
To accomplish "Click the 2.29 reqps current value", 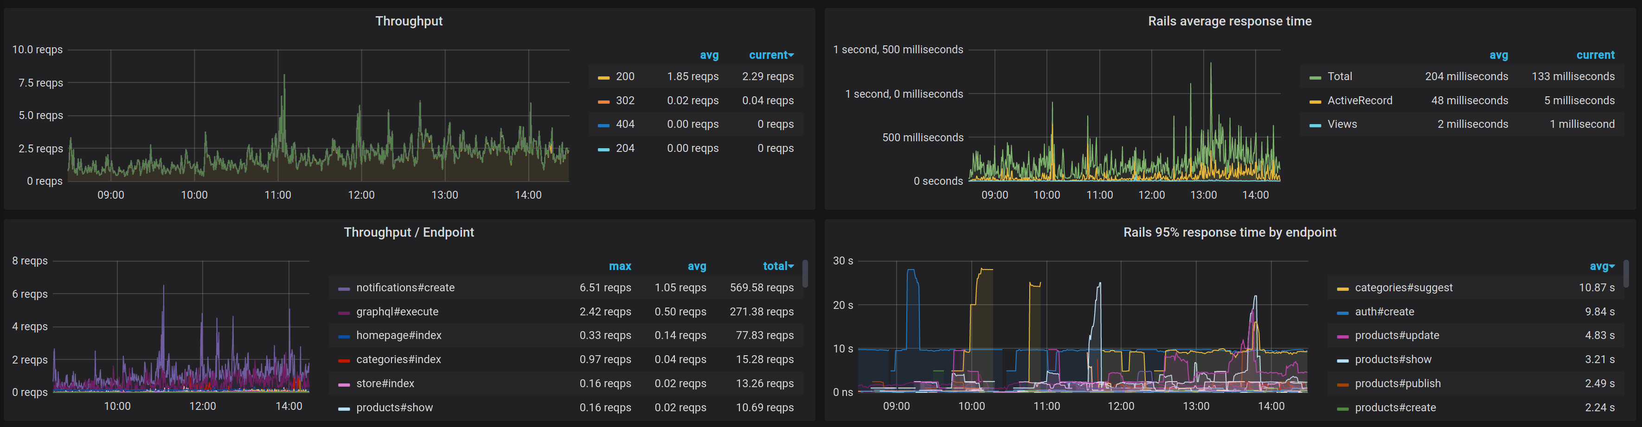I will pos(768,76).
